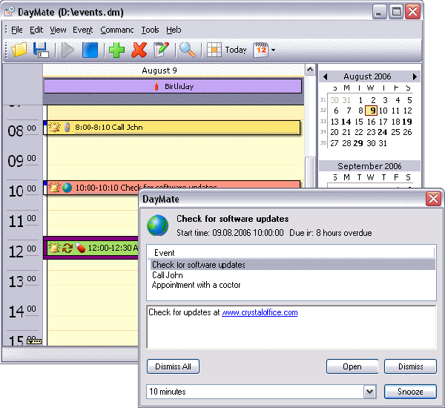Open the Event menu
The image size is (445, 408).
(x=83, y=30)
